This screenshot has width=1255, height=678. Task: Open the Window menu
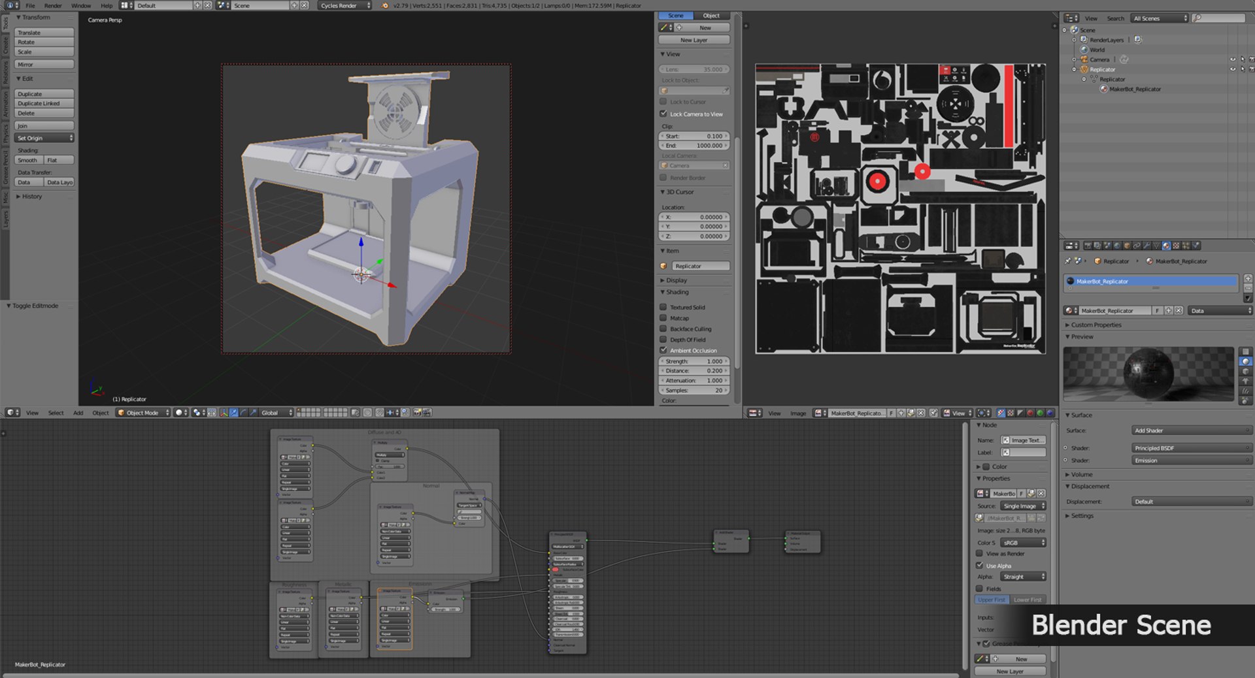click(x=81, y=5)
